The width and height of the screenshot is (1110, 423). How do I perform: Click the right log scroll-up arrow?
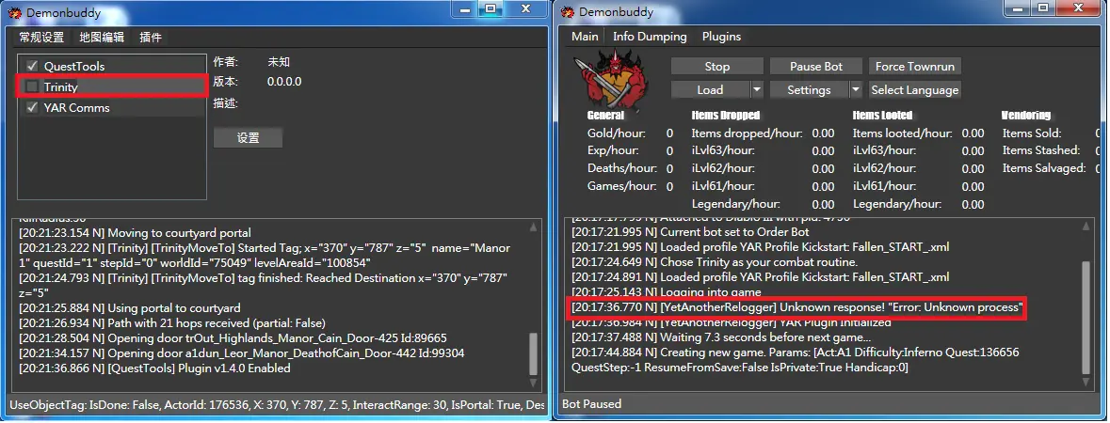[x=1086, y=226]
